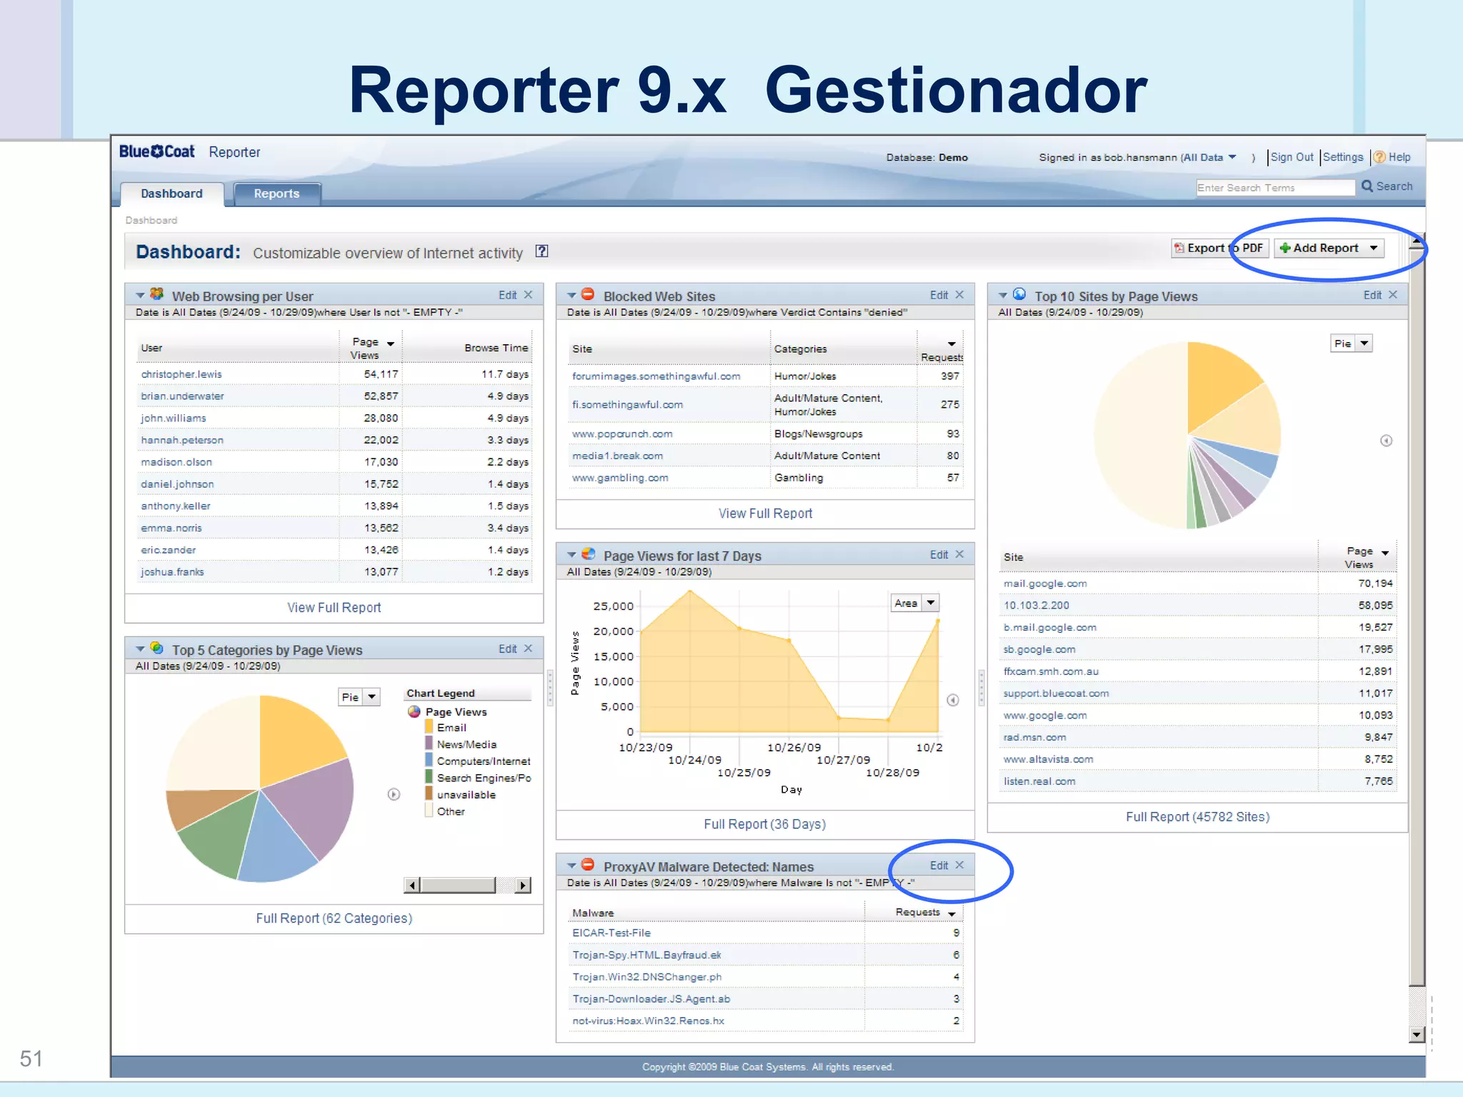Click the christopher.lewis user link
The height and width of the screenshot is (1097, 1463).
[181, 374]
